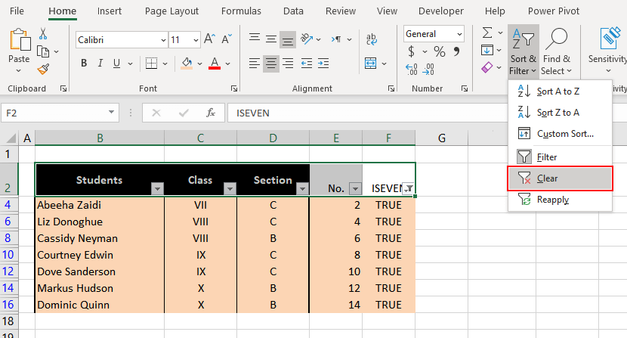The image size is (627, 338).
Task: Select column G header
Action: coord(441,138)
